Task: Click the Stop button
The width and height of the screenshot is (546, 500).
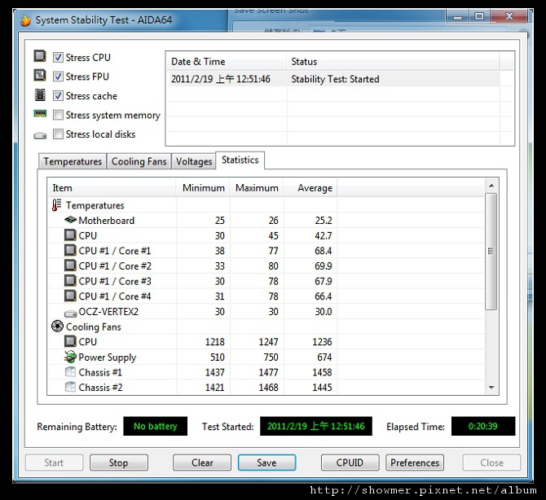Action: coord(119,463)
